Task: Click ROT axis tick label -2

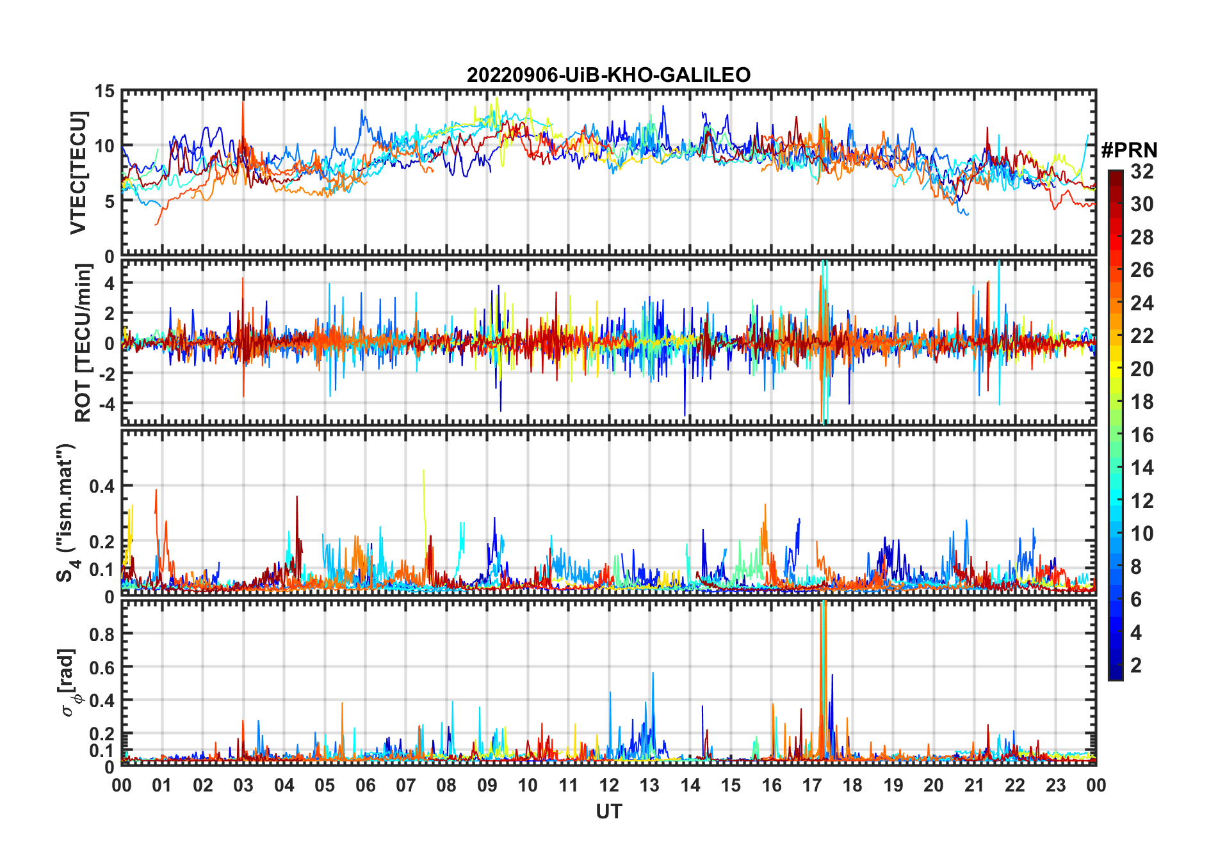Action: [x=106, y=374]
